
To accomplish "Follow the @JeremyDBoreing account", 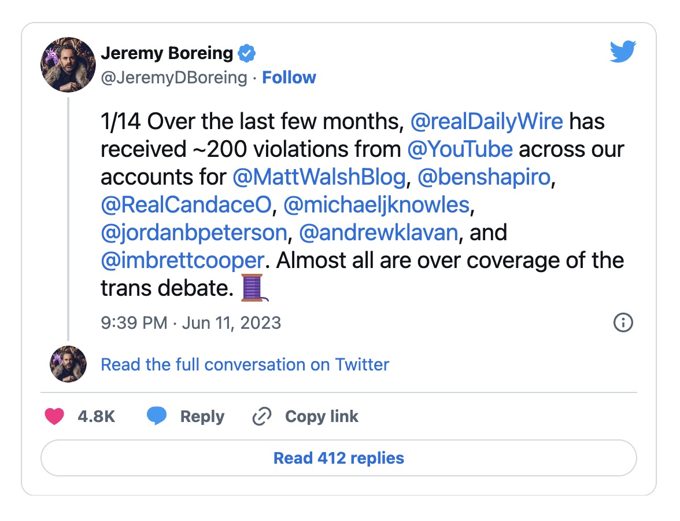I will (289, 78).
